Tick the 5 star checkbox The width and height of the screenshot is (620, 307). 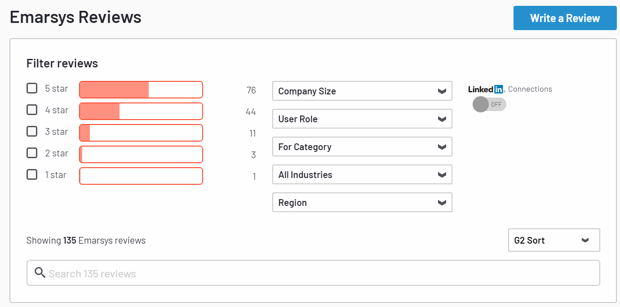click(x=32, y=88)
